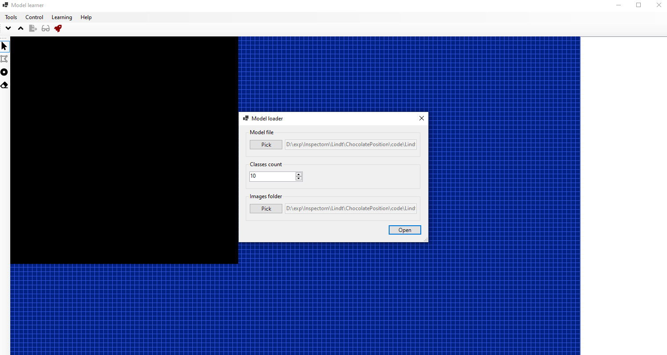The image size is (667, 355).
Task: Select the circle marker tool
Action: (x=4, y=72)
